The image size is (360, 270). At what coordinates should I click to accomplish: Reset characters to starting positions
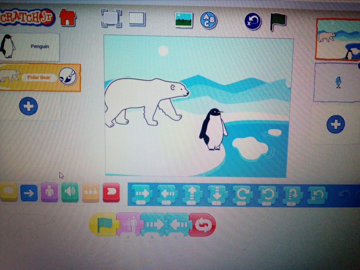tap(253, 21)
